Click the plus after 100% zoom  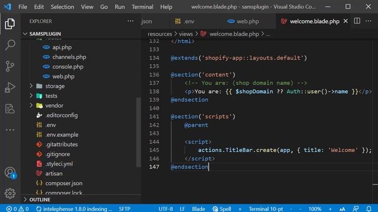330,209
